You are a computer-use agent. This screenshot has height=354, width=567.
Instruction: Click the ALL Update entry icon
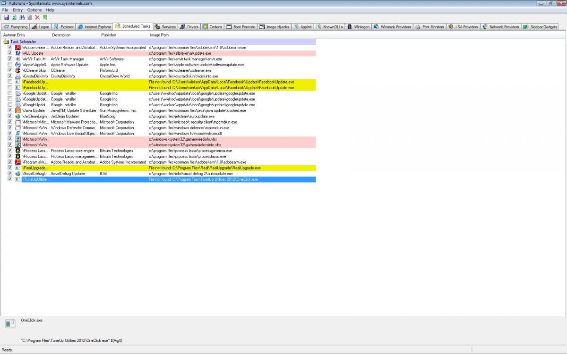(x=18, y=53)
